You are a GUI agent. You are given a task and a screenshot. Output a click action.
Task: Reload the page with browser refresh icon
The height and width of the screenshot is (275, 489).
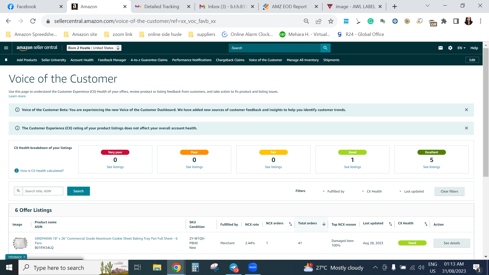point(33,21)
